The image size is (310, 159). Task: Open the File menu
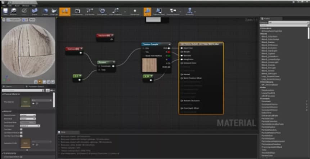coord(4,6)
